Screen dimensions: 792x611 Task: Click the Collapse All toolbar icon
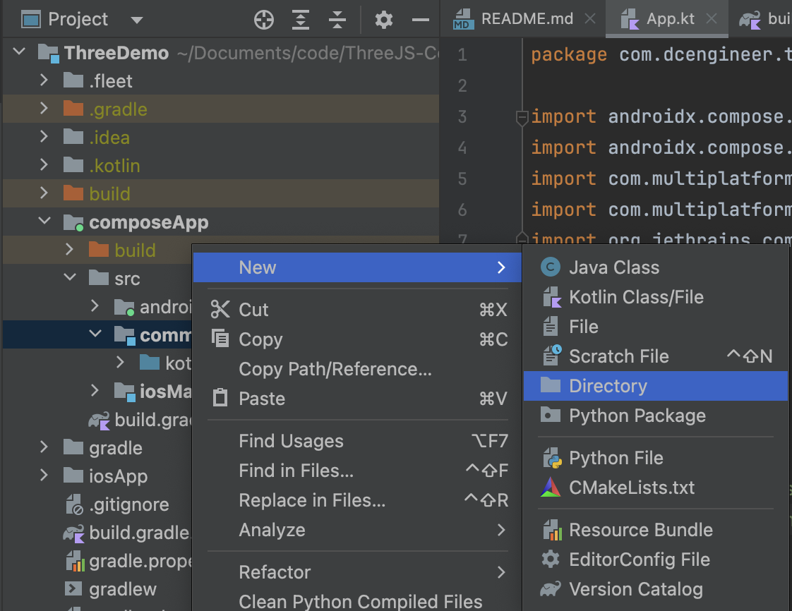(x=337, y=20)
